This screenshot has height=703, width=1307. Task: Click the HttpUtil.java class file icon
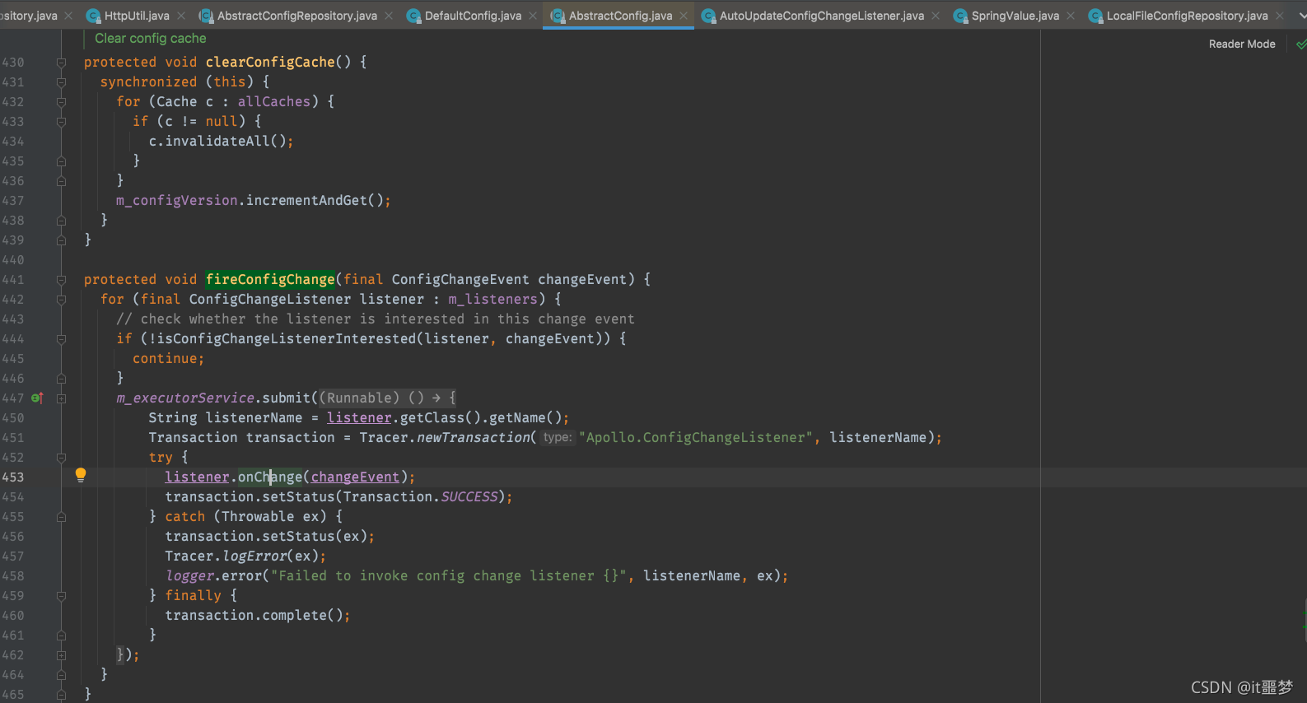(x=93, y=16)
